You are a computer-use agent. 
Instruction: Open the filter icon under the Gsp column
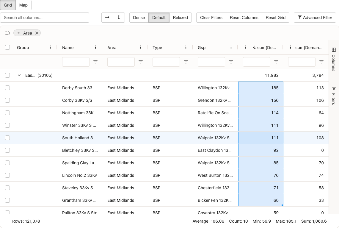coord(231,62)
